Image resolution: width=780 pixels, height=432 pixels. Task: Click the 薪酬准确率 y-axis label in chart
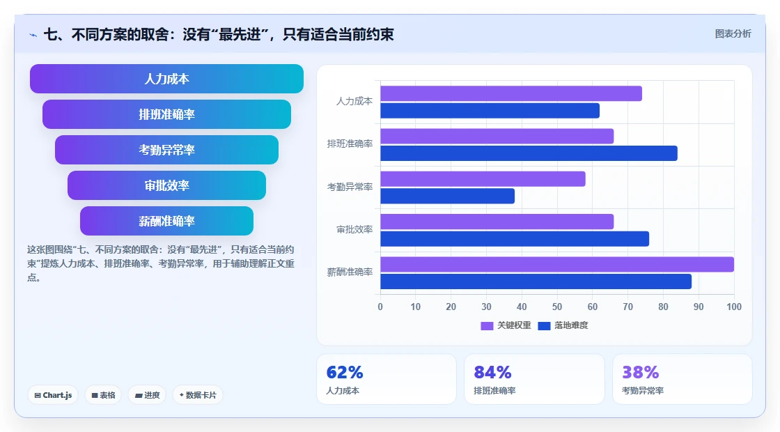point(350,272)
